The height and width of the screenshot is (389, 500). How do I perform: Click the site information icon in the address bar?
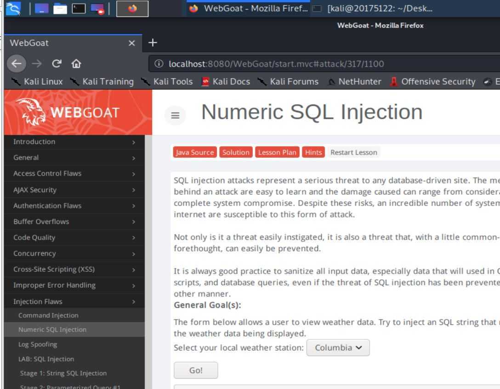click(x=159, y=64)
